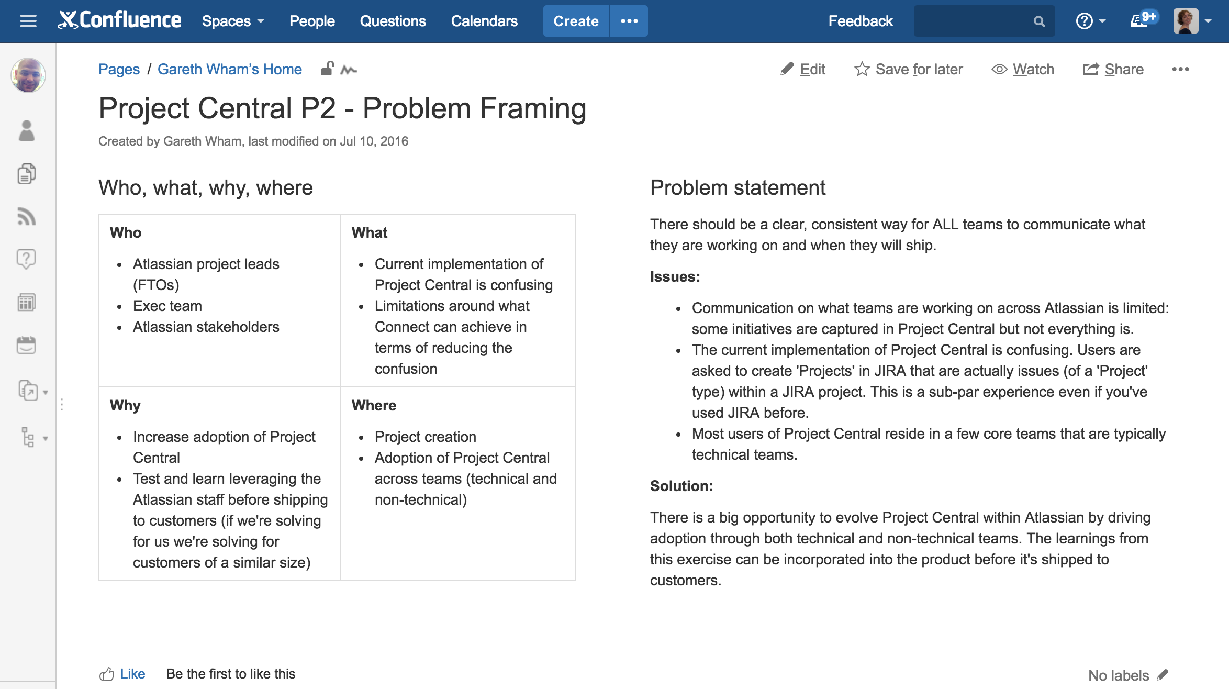Click the search magnifier icon
Screen dimensions: 1229x689
pos(1040,21)
